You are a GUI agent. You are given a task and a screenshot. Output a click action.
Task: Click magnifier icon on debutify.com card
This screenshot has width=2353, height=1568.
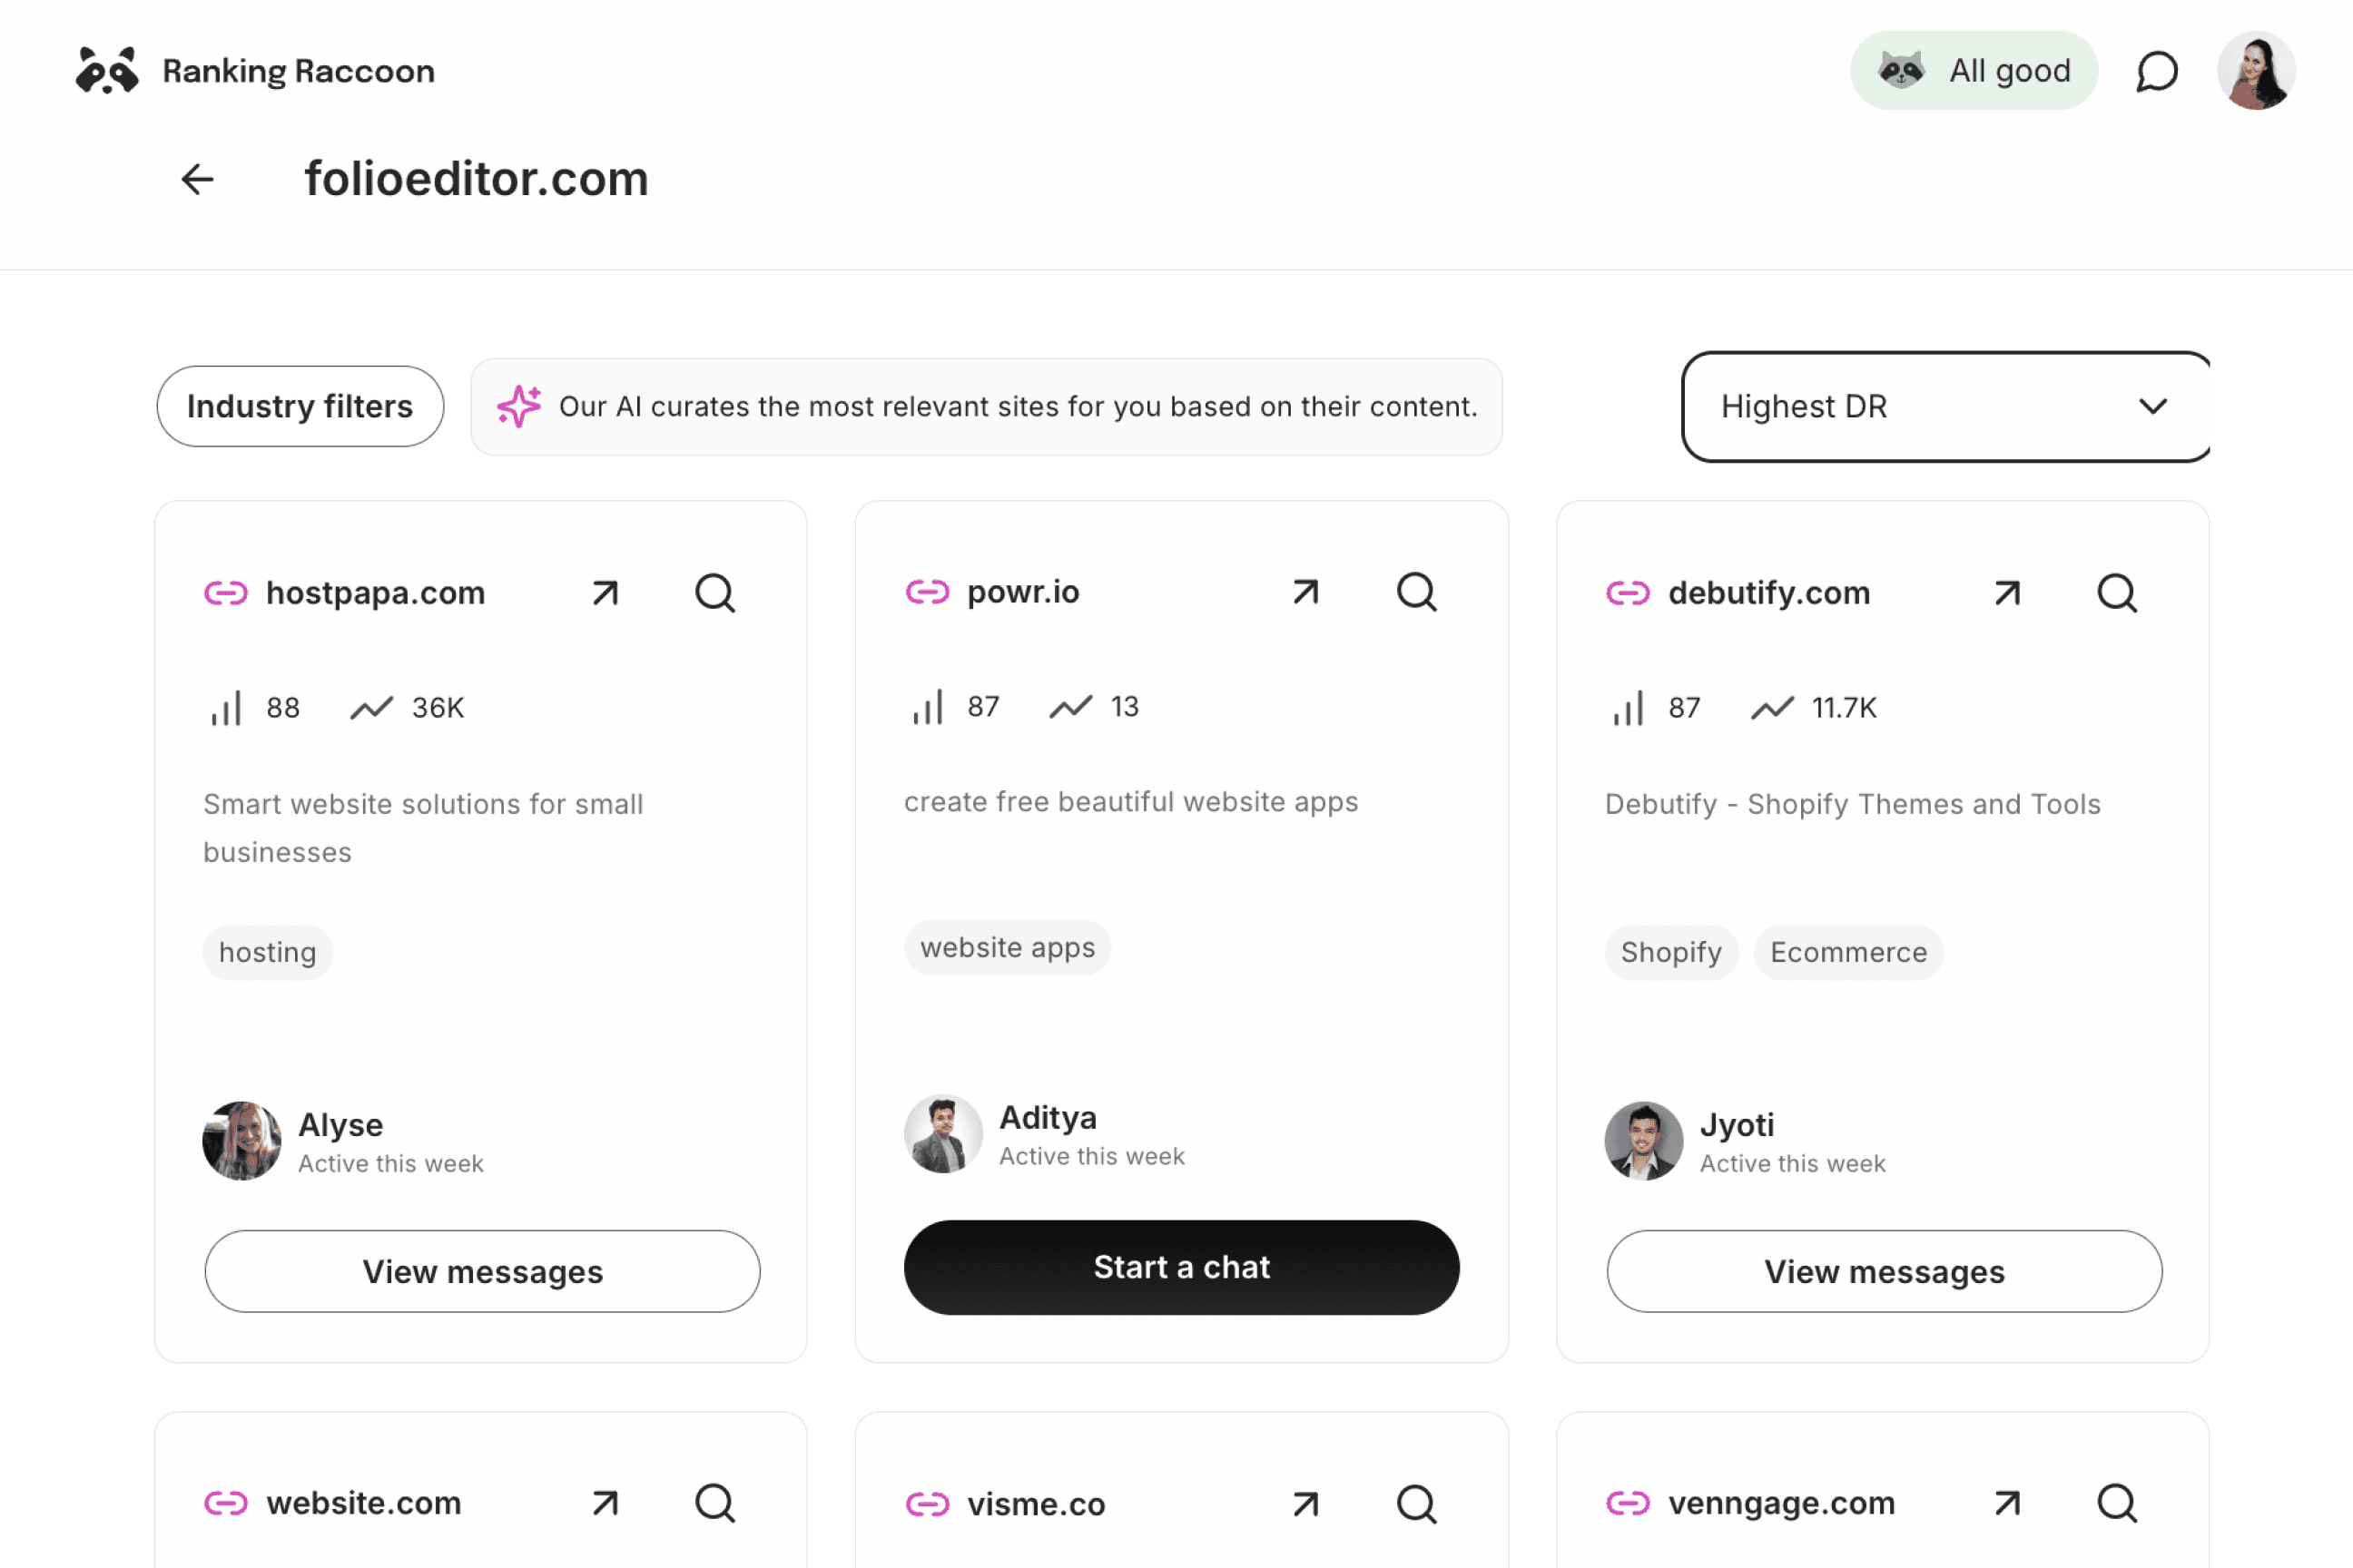[2117, 593]
